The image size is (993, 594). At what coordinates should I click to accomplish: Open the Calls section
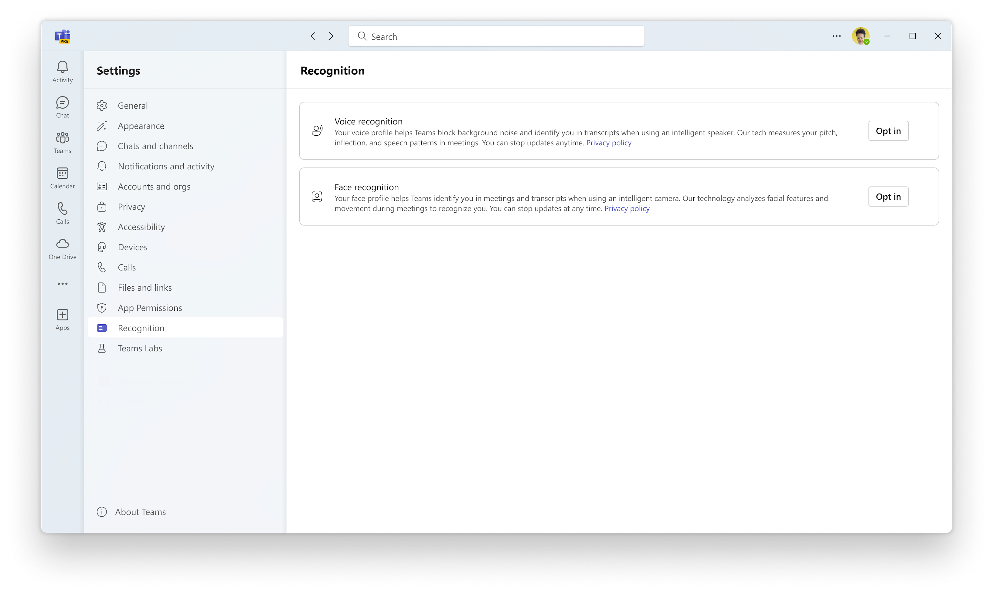63,213
